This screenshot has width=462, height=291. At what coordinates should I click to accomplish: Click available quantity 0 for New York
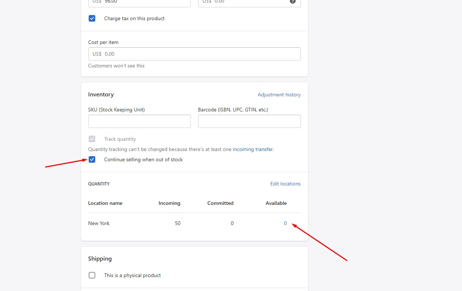point(285,223)
